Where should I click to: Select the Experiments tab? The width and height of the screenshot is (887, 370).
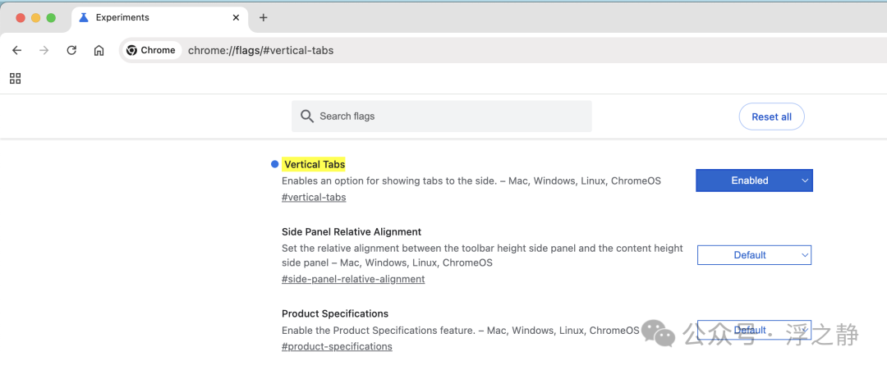point(159,18)
